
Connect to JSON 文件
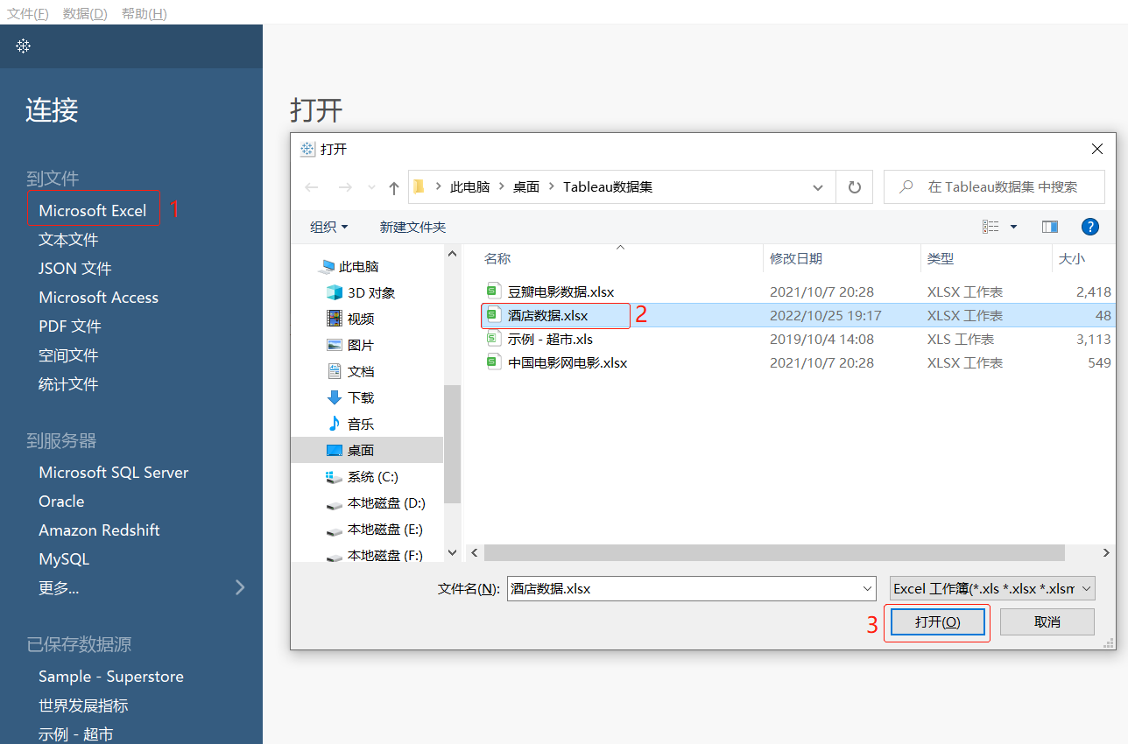75,268
